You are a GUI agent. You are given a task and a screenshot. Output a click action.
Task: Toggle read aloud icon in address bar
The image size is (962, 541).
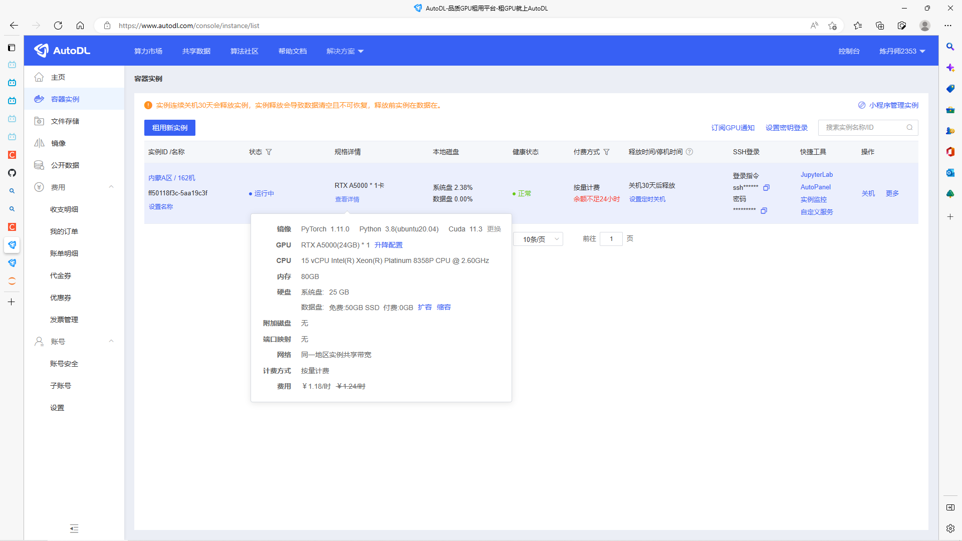(814, 26)
